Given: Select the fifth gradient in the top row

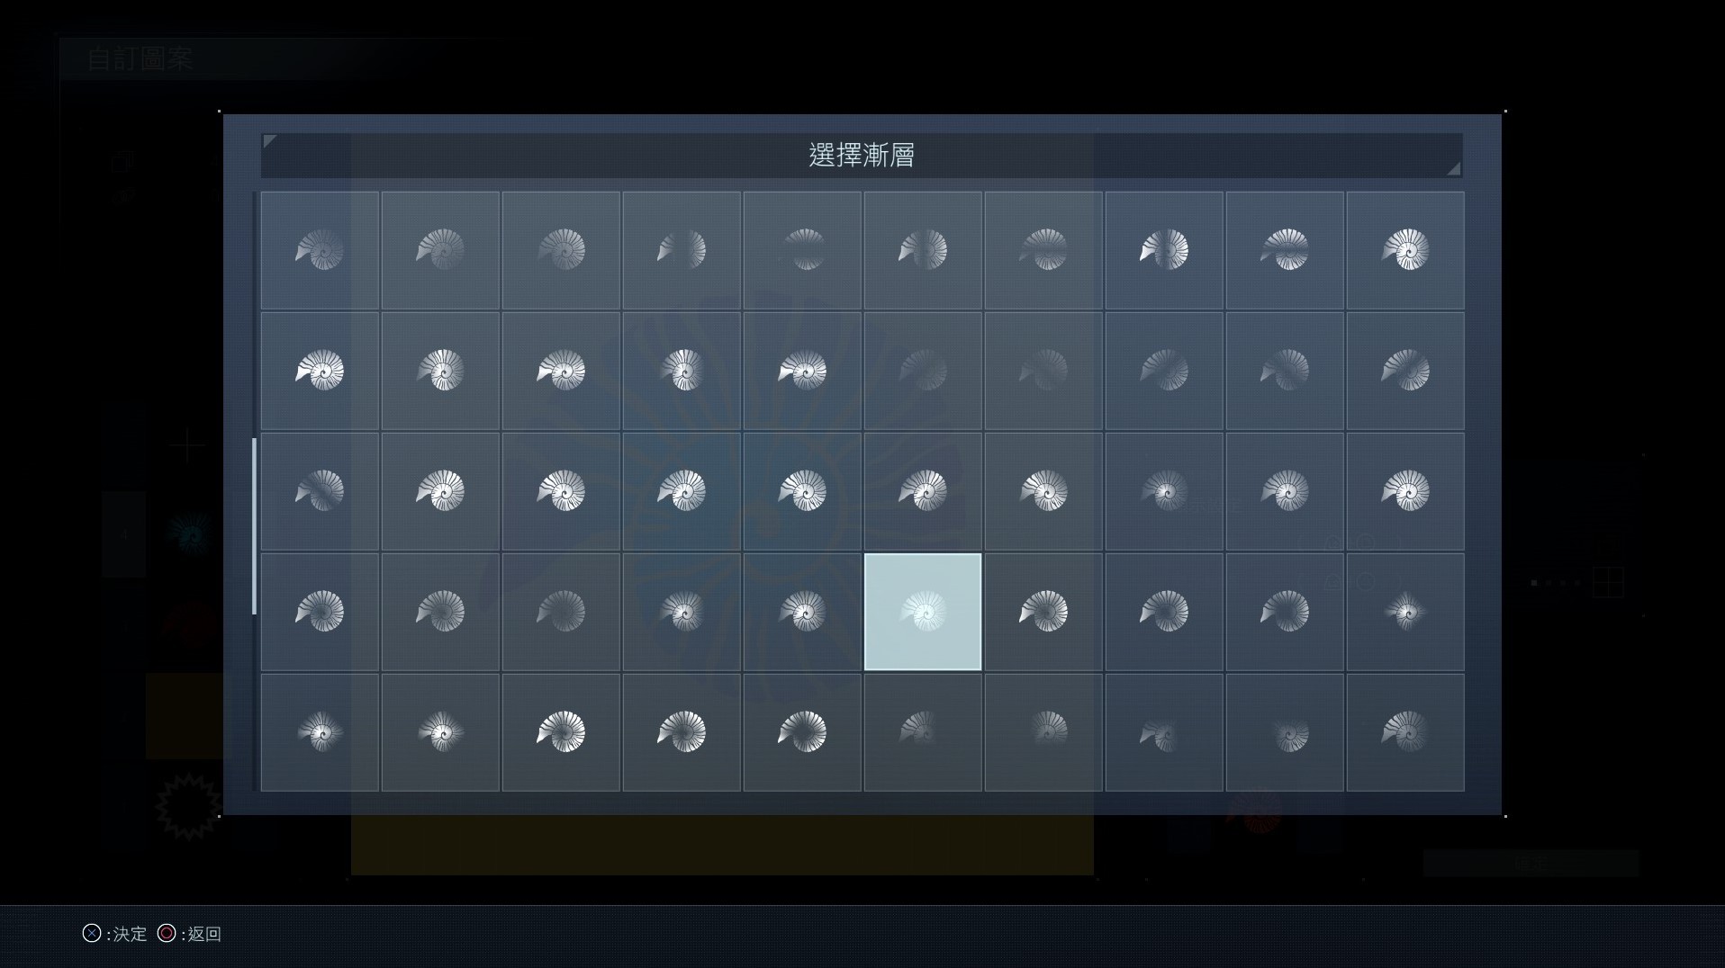Looking at the screenshot, I should click(802, 250).
